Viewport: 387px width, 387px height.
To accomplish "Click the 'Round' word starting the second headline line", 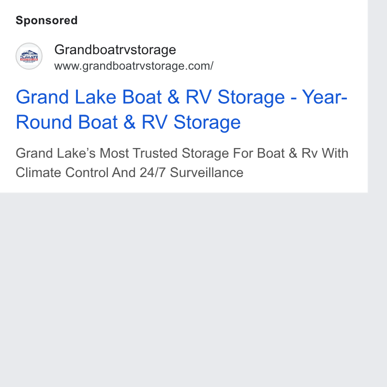I will (x=44, y=122).
